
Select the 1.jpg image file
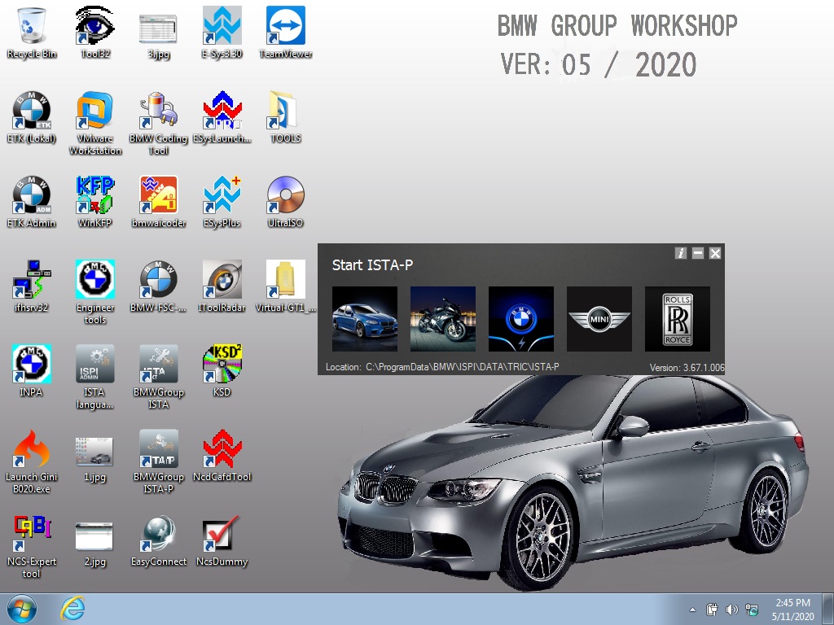[x=94, y=460]
